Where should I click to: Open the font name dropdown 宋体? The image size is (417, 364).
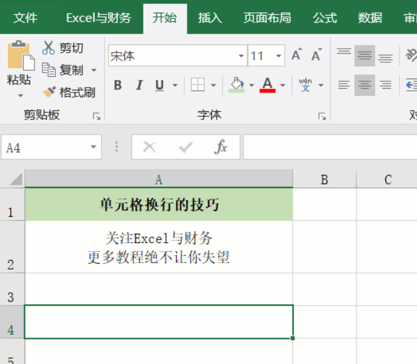[x=241, y=56]
